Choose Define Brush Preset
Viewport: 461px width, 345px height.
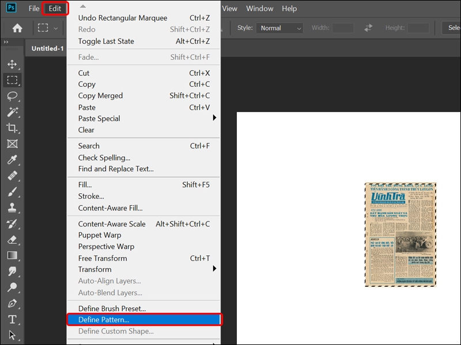pyautogui.click(x=144, y=308)
